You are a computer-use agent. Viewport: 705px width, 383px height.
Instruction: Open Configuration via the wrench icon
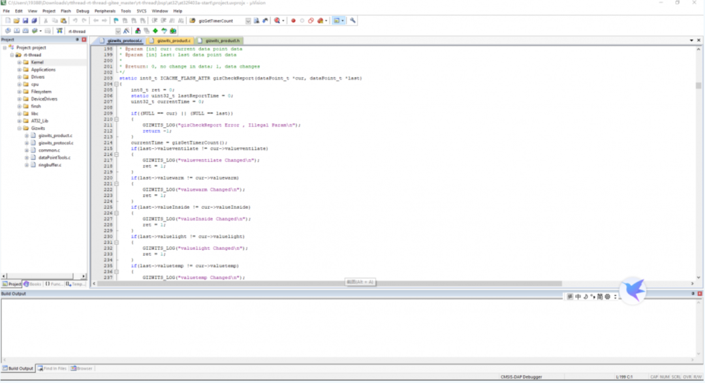point(353,21)
